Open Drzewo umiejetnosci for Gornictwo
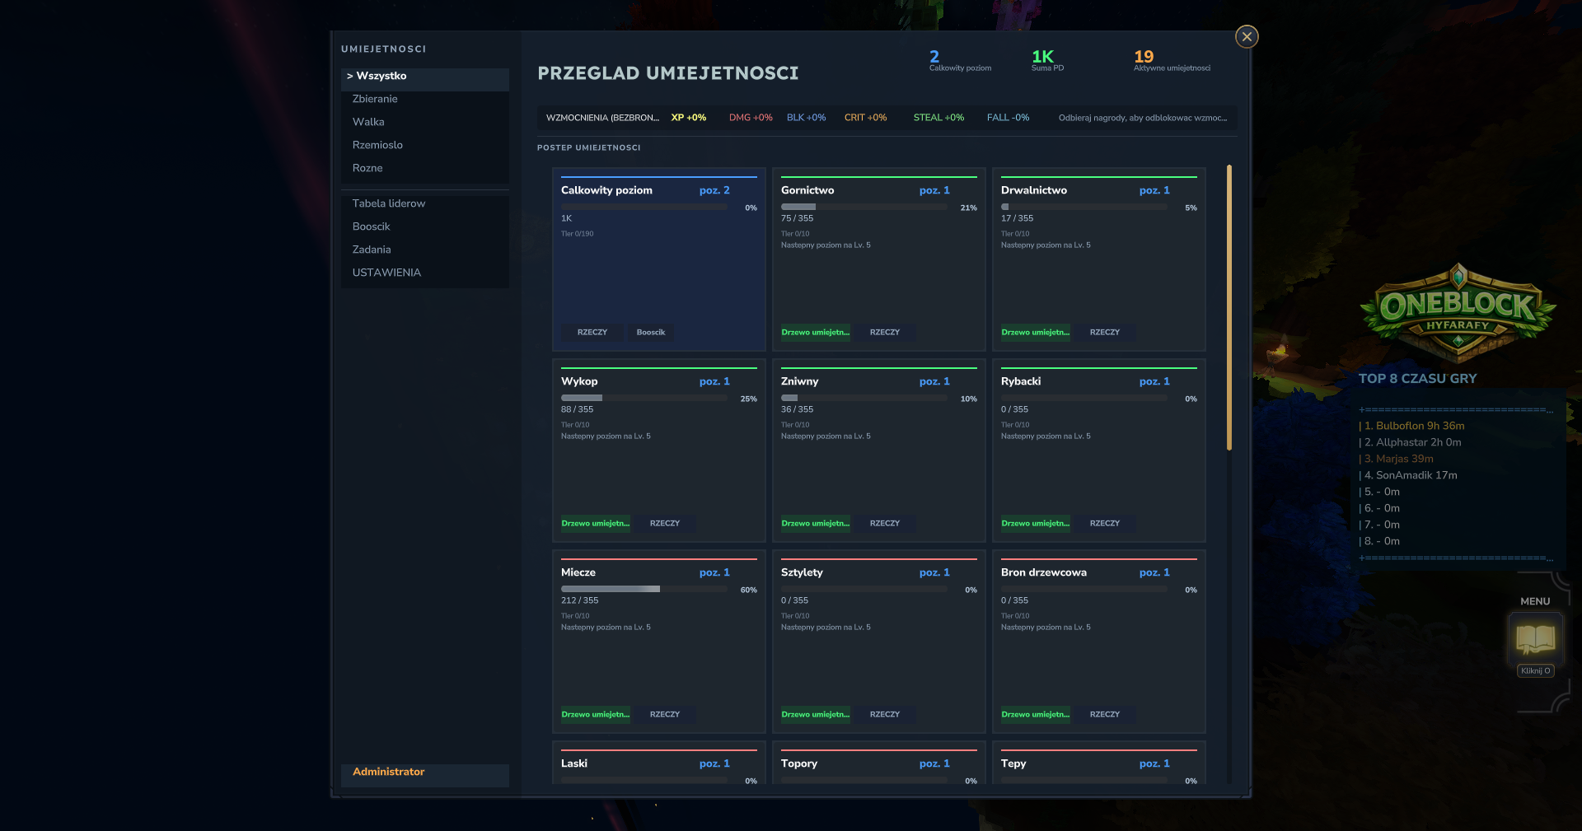 814,333
